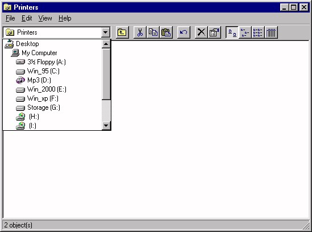Viewport: 312px width, 232px height.
Task: Click the Undo arrow icon
Action: [184, 32]
